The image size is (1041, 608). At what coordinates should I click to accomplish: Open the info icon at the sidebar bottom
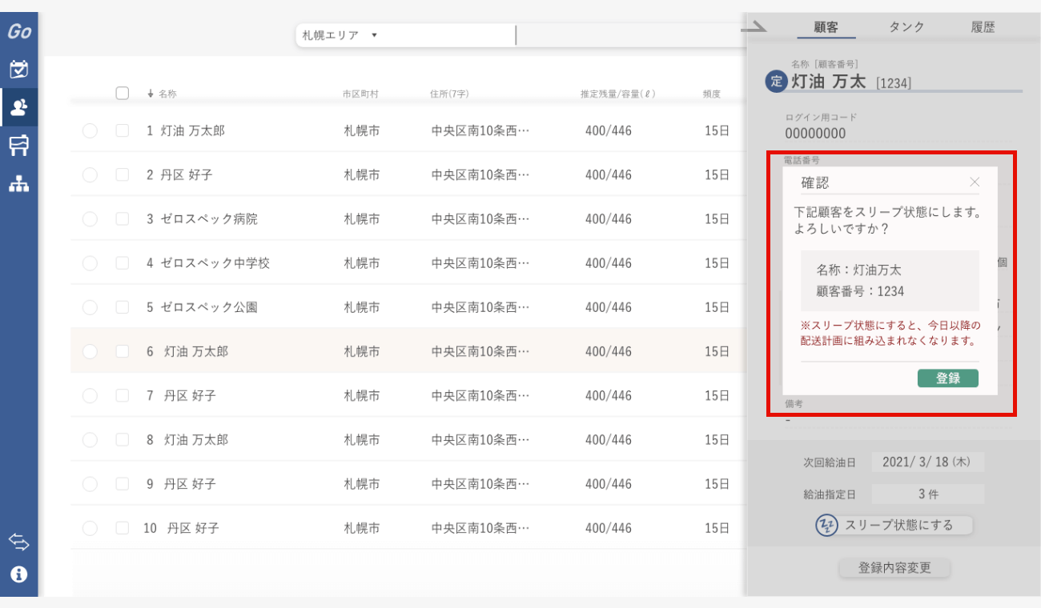click(19, 574)
